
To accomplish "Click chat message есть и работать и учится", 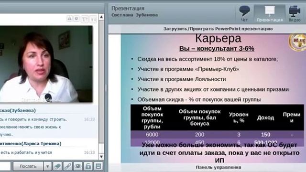I will tap(26, 152).
